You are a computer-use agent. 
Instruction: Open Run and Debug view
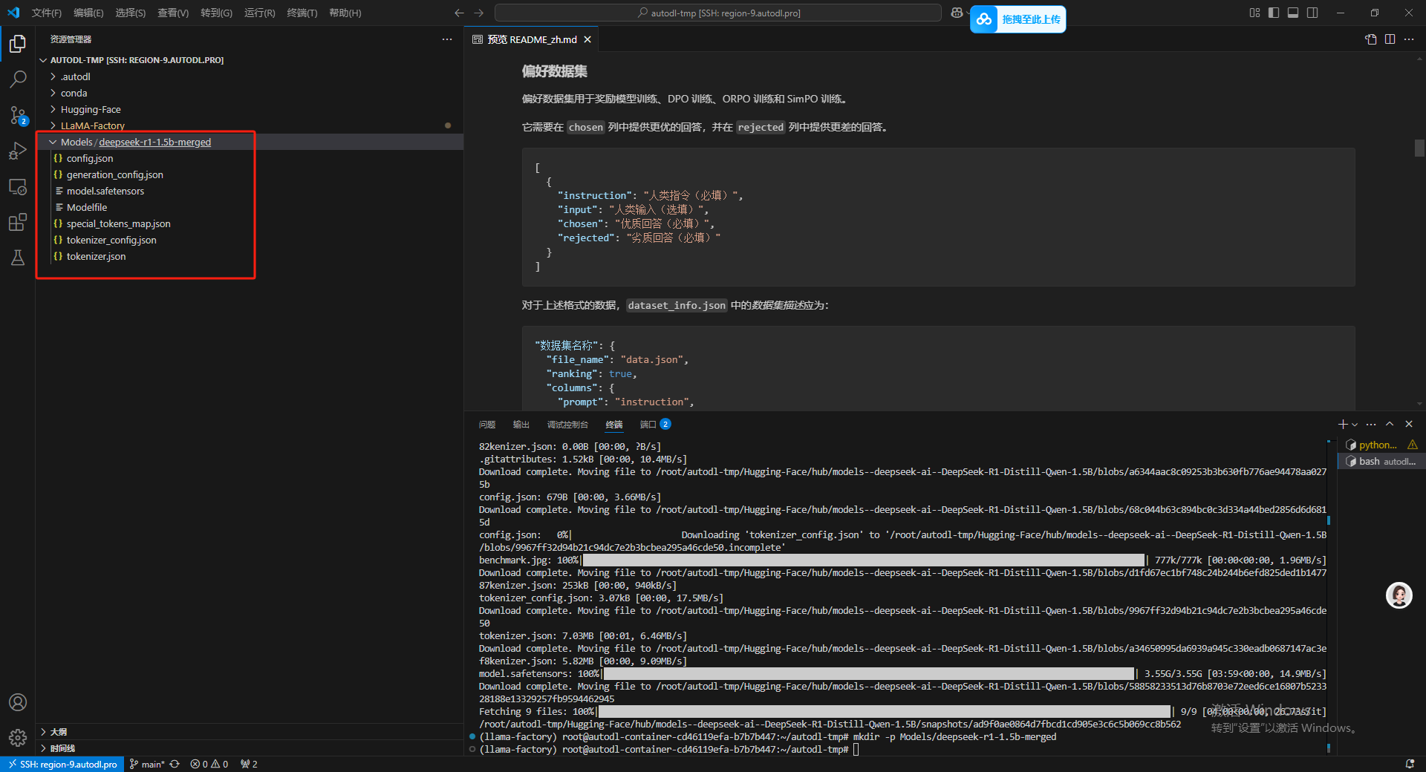[18, 151]
